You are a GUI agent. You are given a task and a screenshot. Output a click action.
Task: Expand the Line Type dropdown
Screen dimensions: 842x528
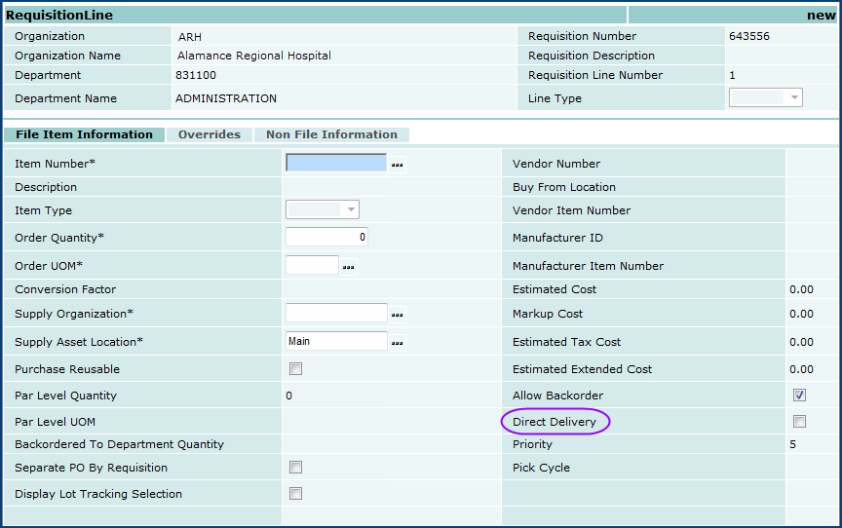[766, 97]
